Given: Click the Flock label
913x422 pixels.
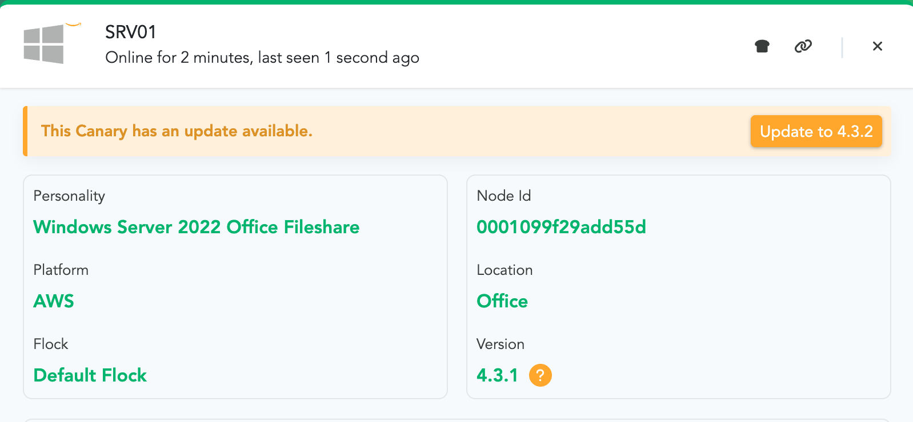Looking at the screenshot, I should point(51,344).
